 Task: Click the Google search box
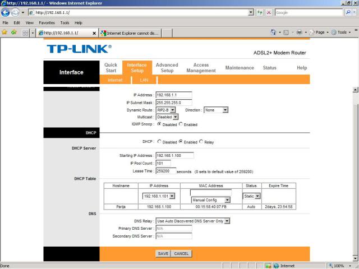click(309, 12)
